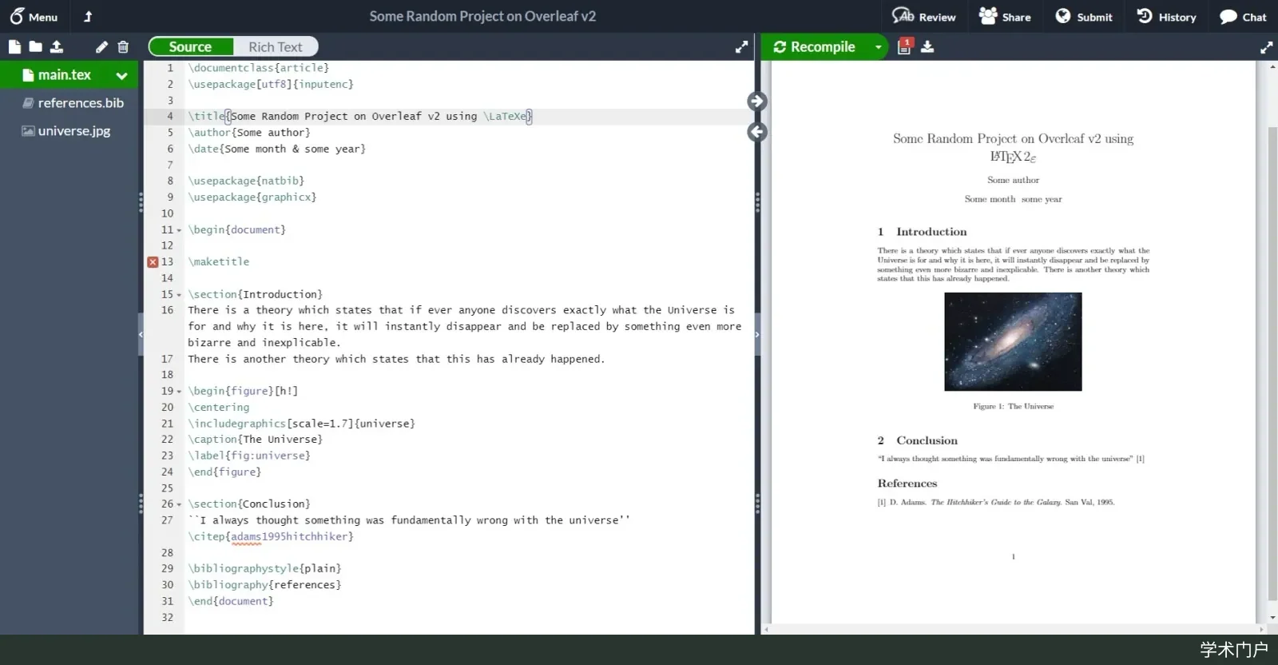Viewport: 1278px width, 665px height.
Task: Click the \usepackage{natbib} line in the editor
Action: 246,181
